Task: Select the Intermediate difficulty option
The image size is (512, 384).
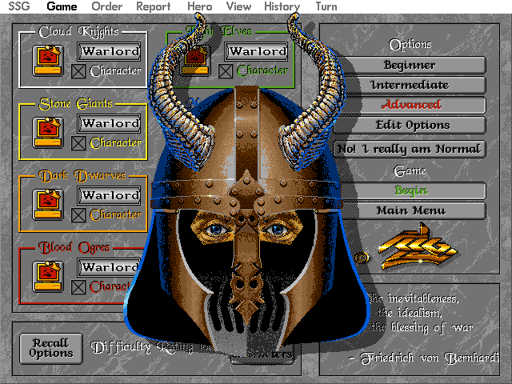Action: 410,85
